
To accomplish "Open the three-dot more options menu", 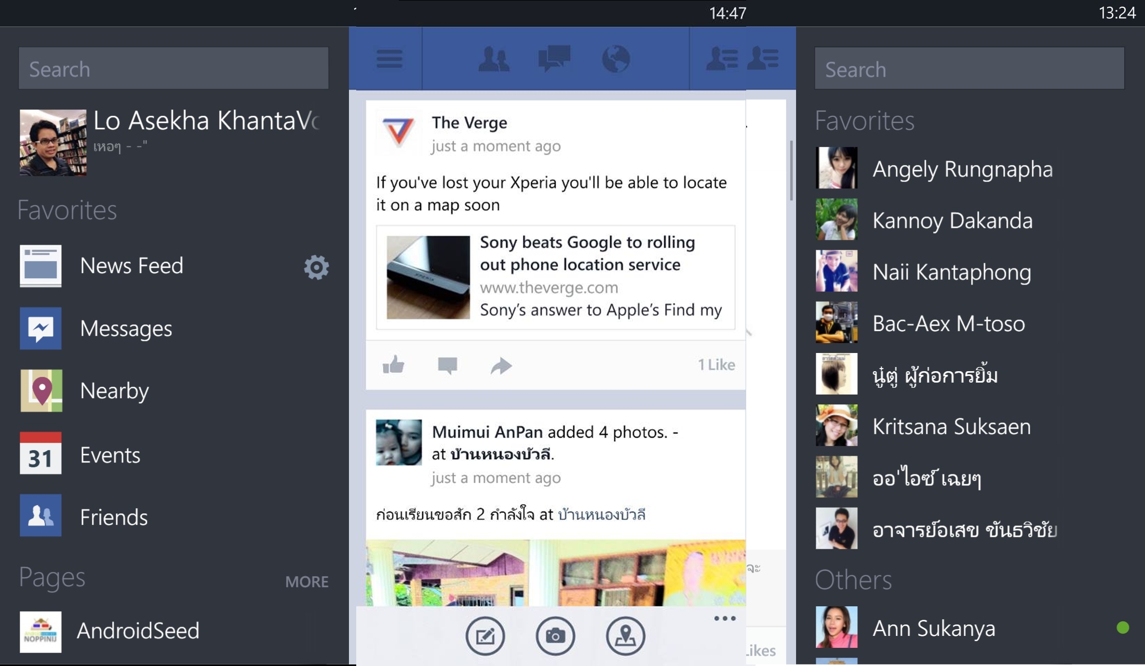I will [724, 618].
